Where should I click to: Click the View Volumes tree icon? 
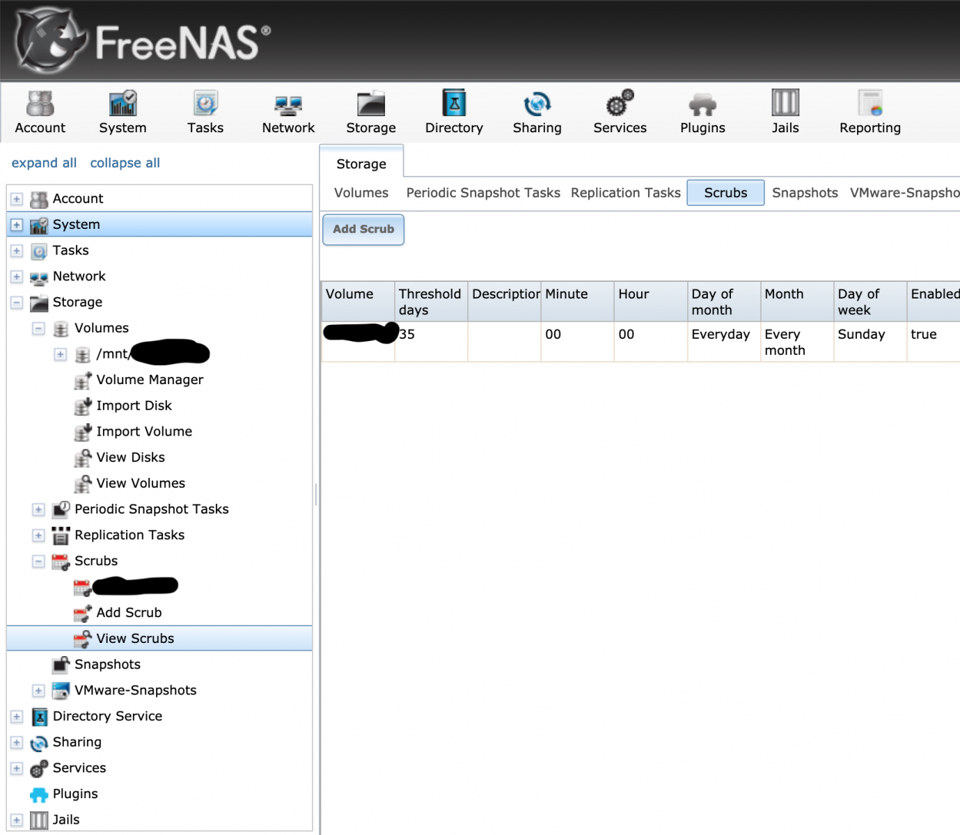83,483
